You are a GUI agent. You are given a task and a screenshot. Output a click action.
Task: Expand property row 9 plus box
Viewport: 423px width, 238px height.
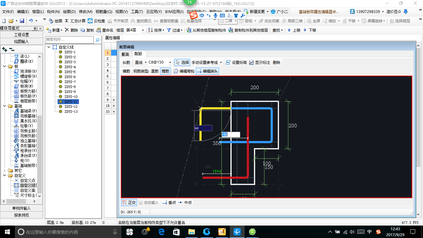tap(114, 100)
